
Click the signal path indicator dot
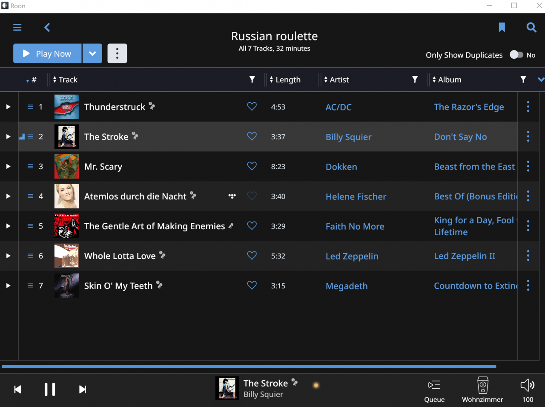316,385
